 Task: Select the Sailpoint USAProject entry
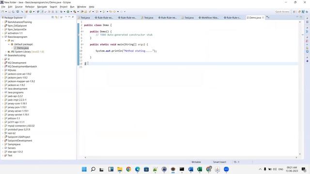click(x=19, y=137)
